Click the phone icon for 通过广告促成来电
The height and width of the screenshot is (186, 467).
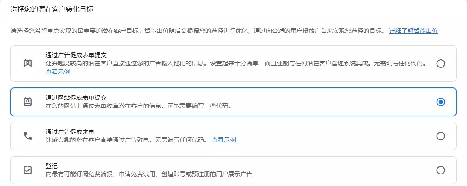point(27,136)
